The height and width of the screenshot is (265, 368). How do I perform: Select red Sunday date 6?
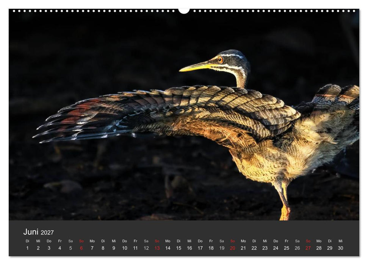(x=81, y=248)
